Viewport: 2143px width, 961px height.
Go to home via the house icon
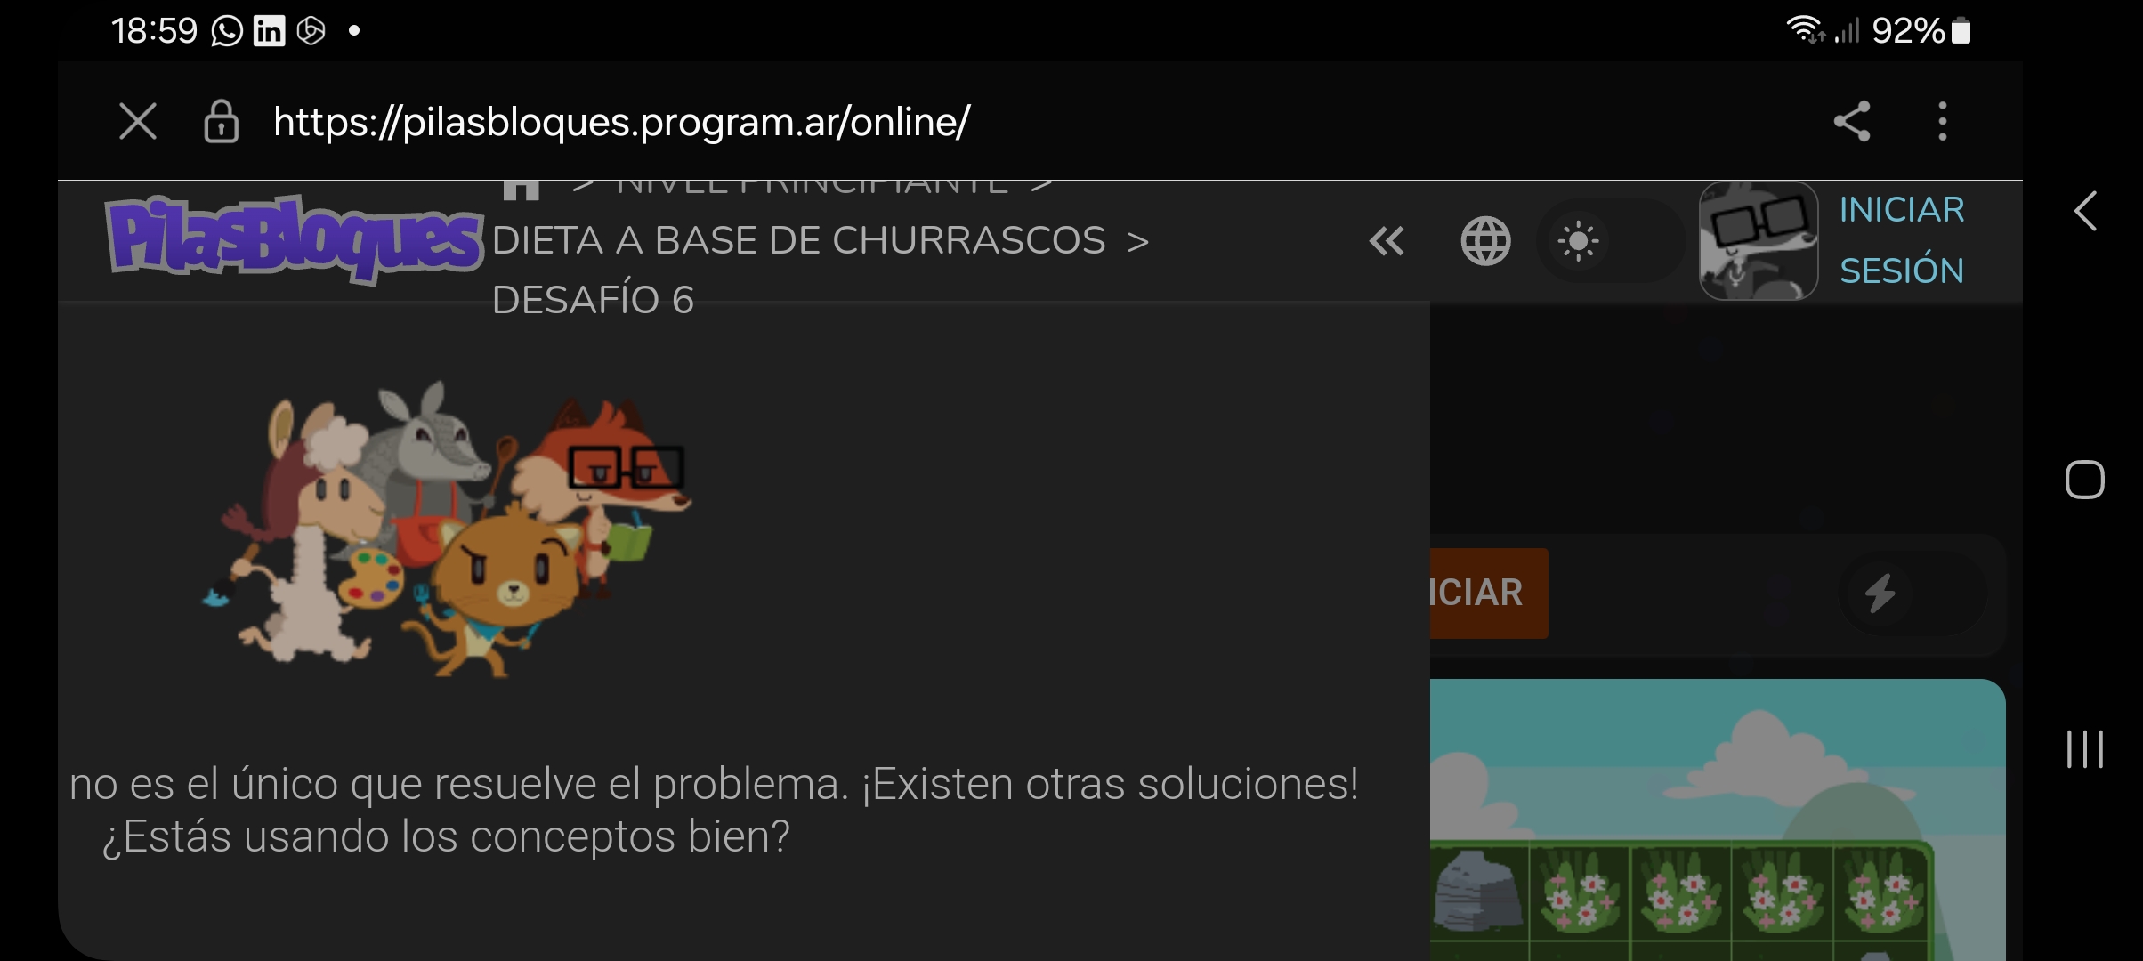pos(522,189)
